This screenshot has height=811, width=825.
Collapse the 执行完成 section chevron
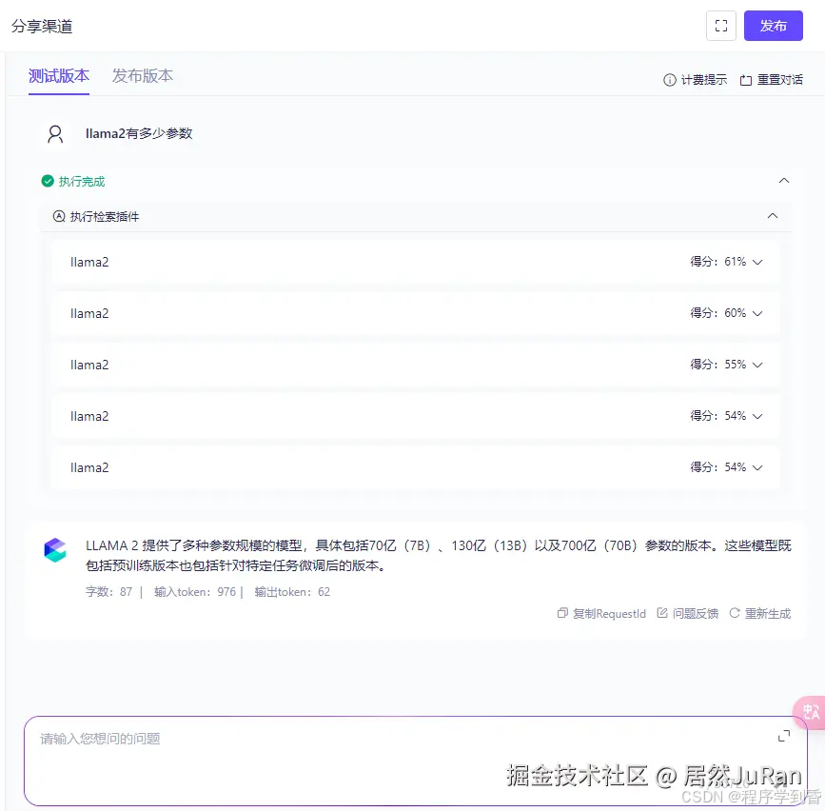[783, 181]
